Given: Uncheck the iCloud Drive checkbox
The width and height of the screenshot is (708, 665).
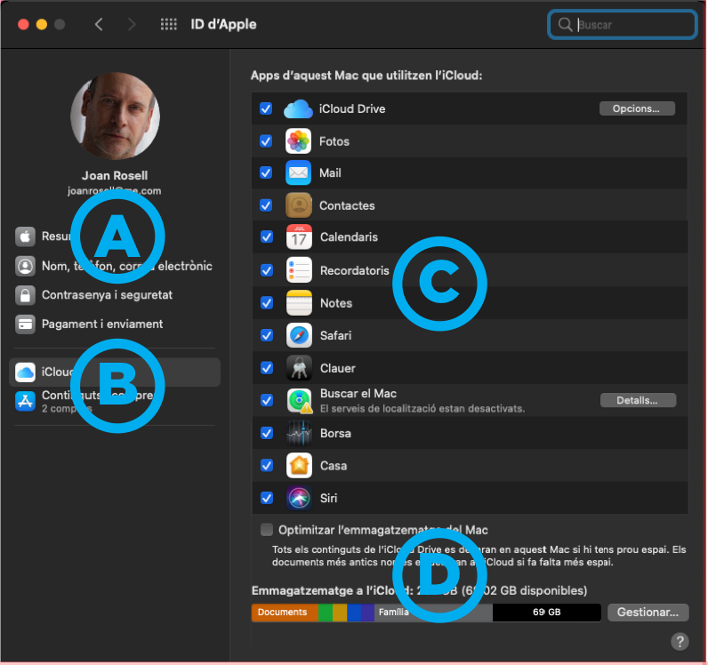Looking at the screenshot, I should pyautogui.click(x=266, y=108).
